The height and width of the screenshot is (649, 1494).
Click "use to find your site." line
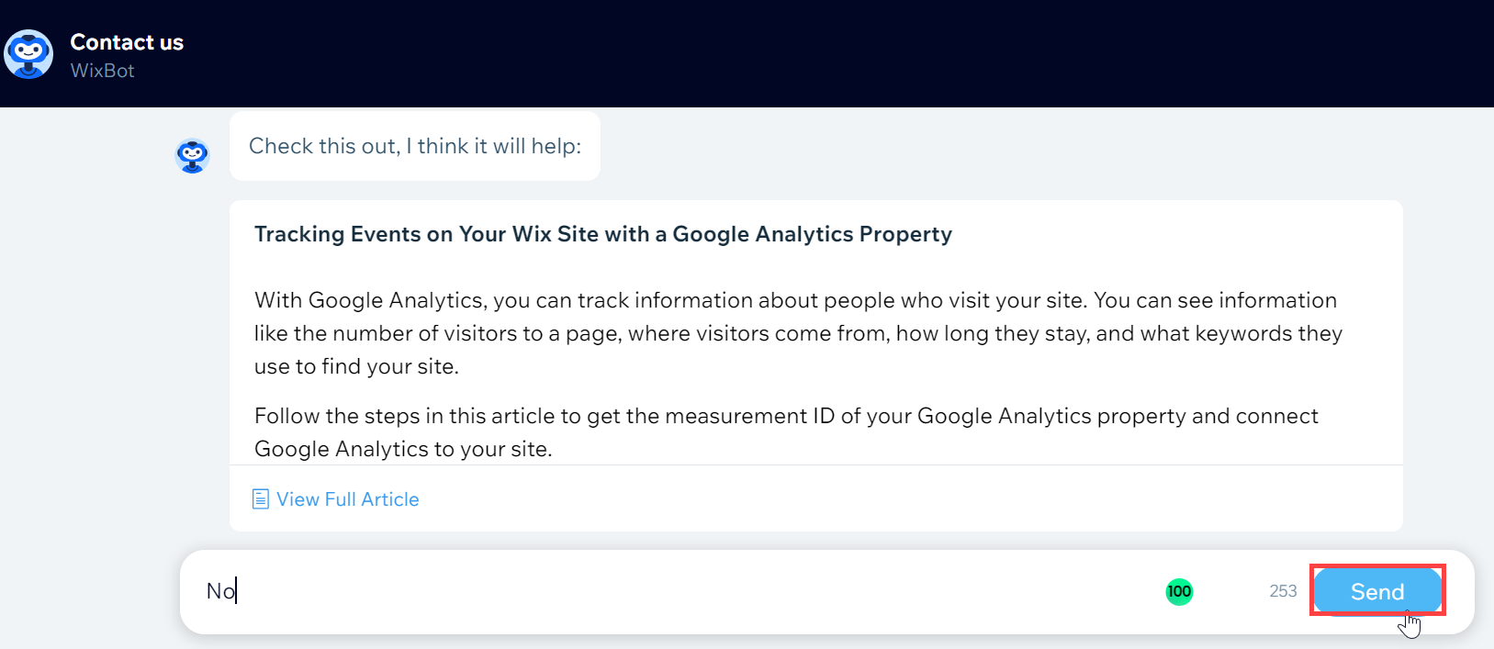tap(356, 366)
